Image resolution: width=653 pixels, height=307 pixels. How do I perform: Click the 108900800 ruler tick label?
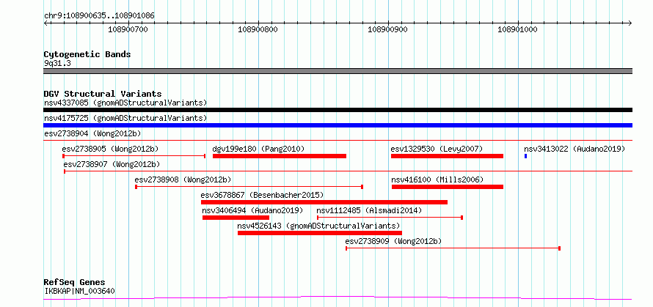(x=258, y=29)
